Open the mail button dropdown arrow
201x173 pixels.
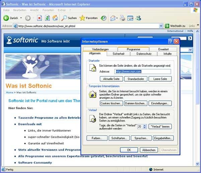click(117, 18)
